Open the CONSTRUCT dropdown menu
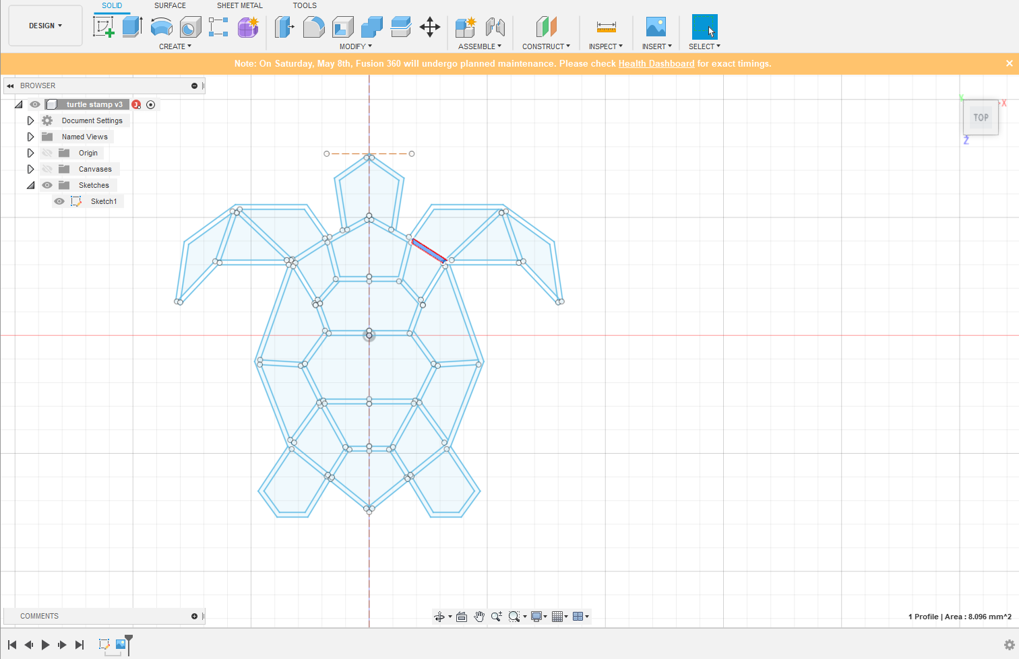 [546, 46]
